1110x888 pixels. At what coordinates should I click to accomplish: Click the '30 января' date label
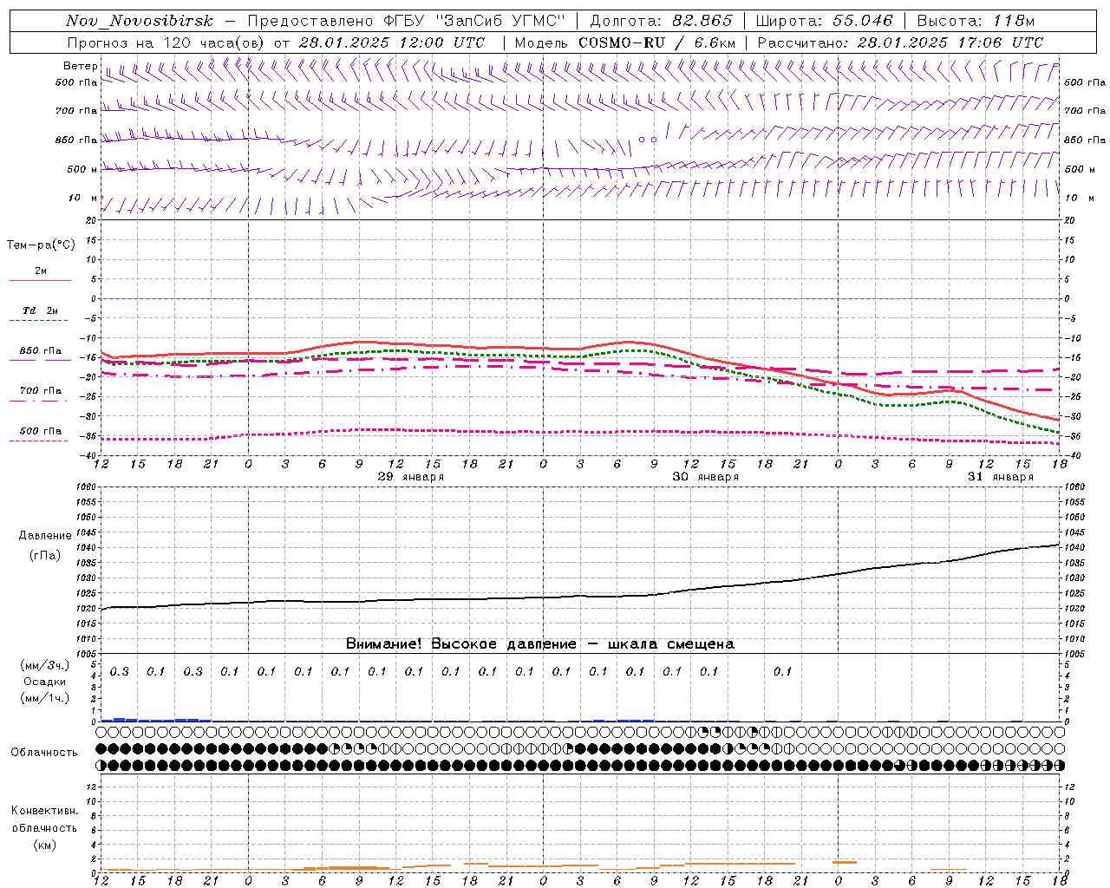(x=706, y=477)
